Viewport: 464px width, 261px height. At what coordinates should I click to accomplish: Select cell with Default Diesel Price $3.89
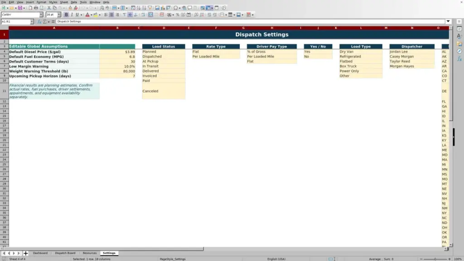pos(117,52)
